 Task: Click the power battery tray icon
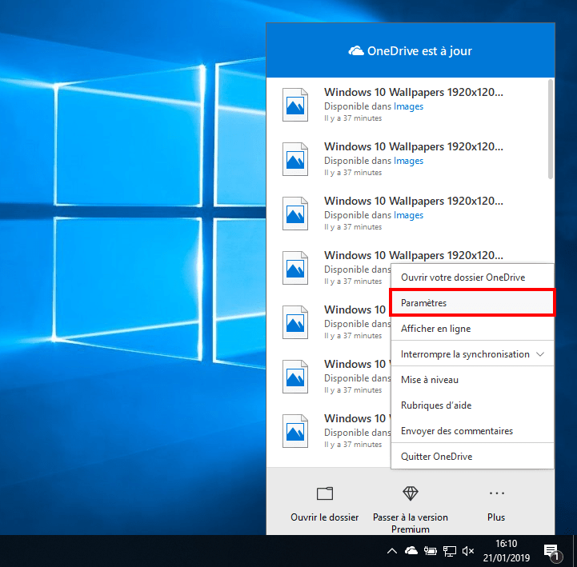(431, 551)
